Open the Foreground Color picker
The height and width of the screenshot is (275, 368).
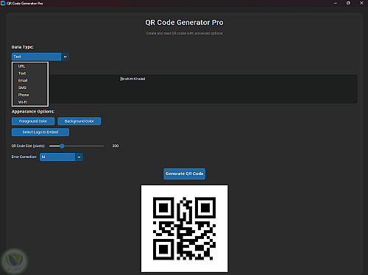point(33,121)
